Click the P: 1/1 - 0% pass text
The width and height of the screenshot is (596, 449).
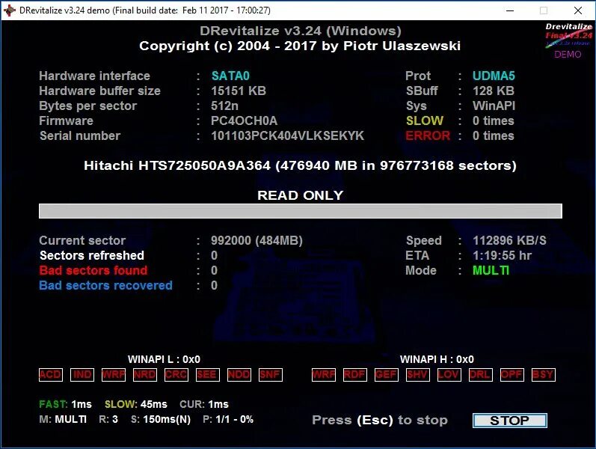pos(228,419)
